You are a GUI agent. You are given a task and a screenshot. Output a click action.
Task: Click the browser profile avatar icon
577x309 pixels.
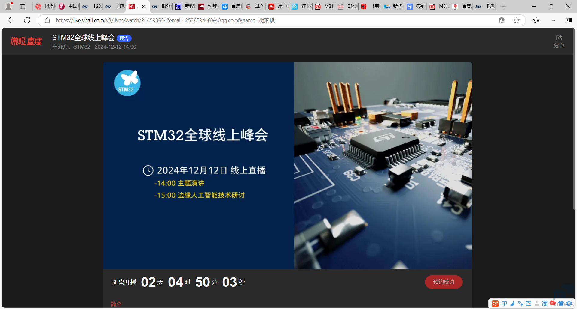tap(9, 6)
